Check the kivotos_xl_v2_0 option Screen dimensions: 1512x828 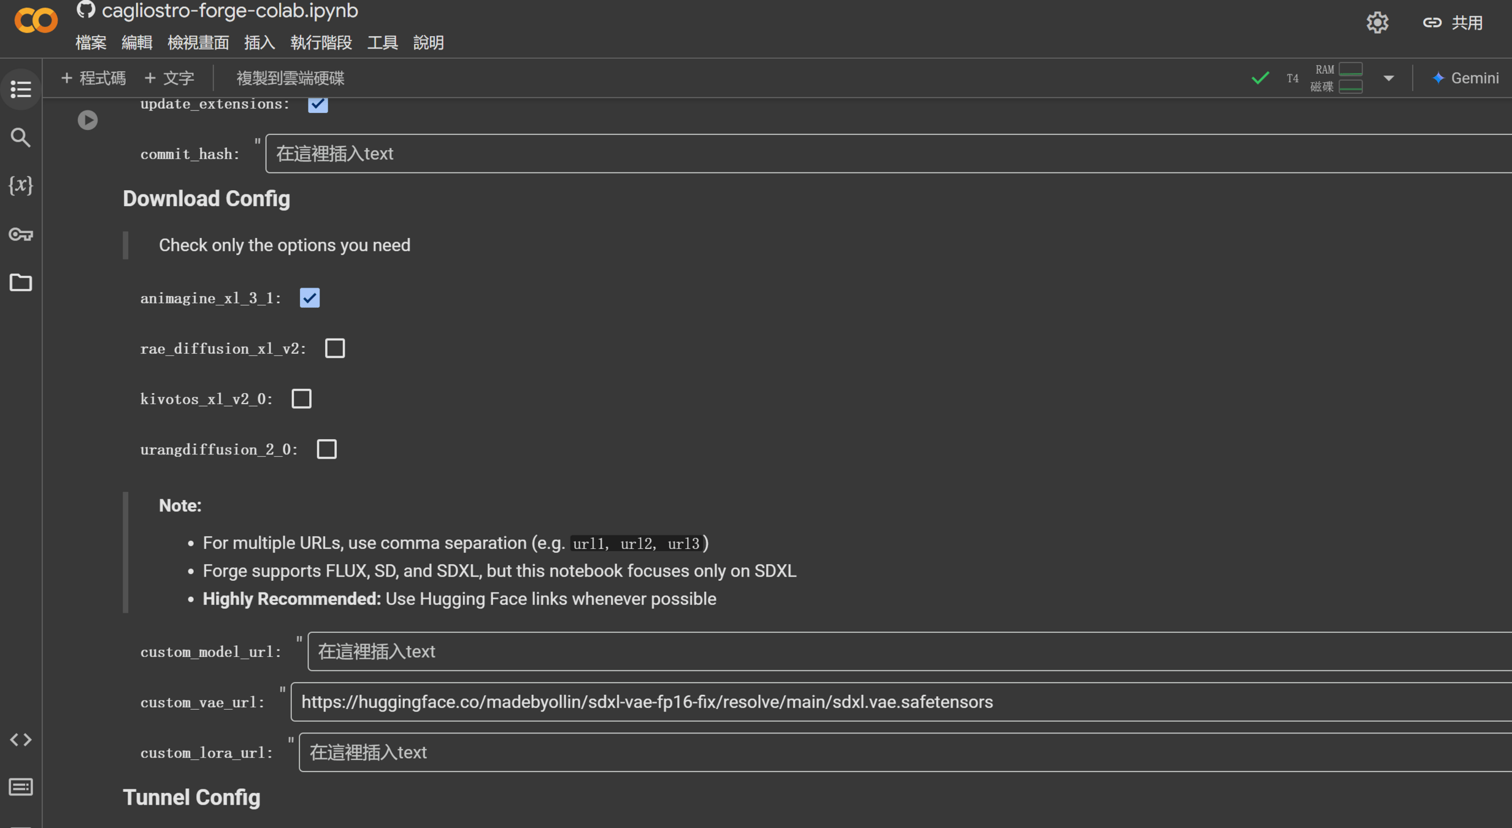point(301,399)
